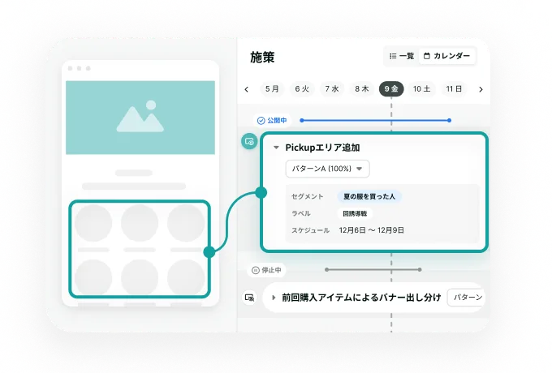Open the パターンA (100%) dropdown
The image size is (552, 373).
pos(327,169)
